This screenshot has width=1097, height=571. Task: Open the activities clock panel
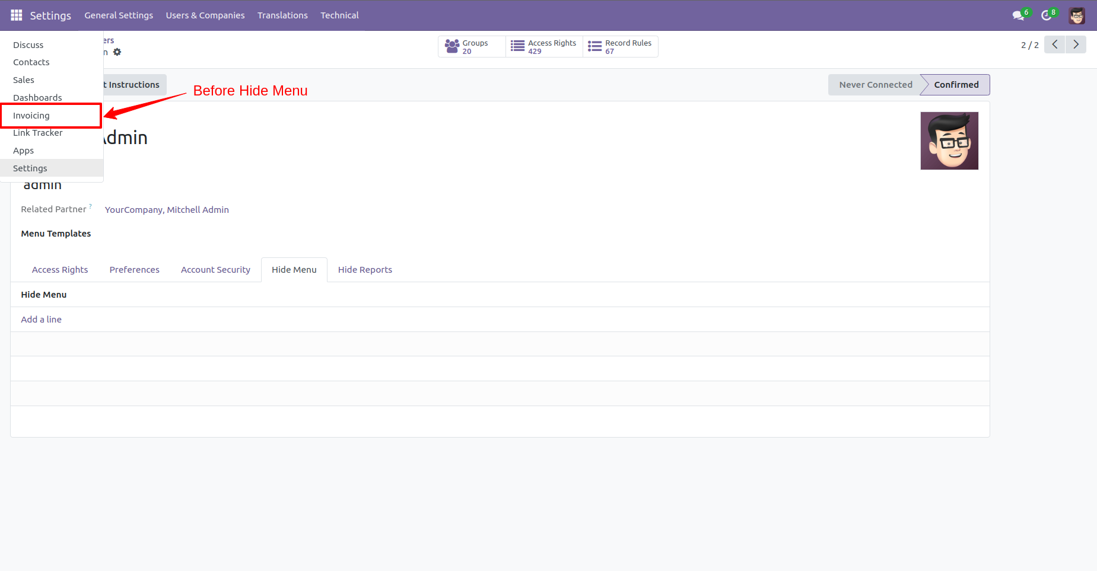pos(1047,15)
